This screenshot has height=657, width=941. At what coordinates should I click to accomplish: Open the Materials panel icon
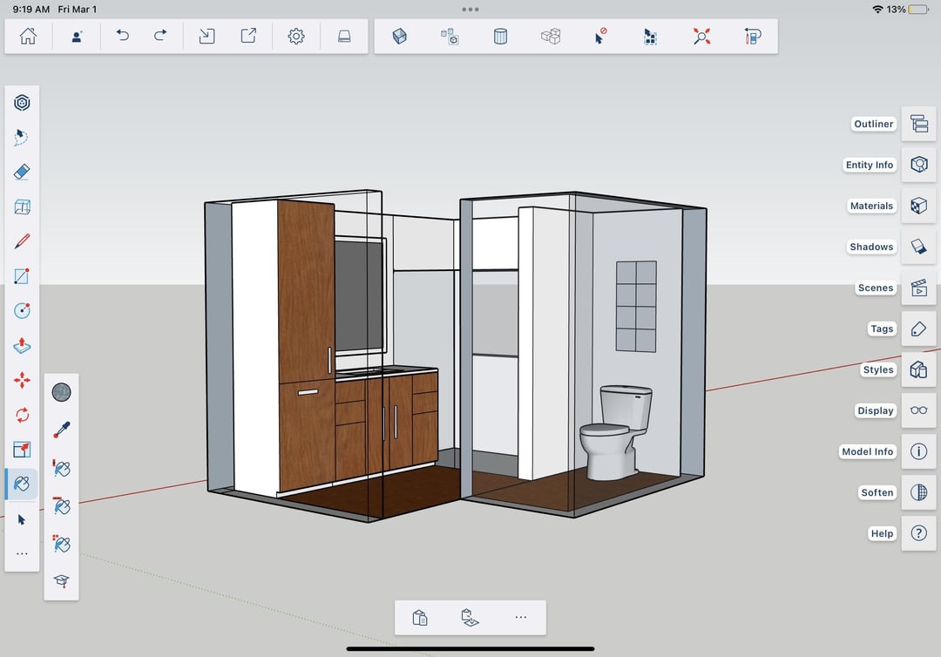tap(919, 206)
